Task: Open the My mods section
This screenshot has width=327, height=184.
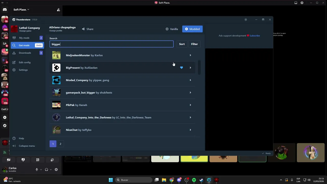Action: tap(27, 38)
